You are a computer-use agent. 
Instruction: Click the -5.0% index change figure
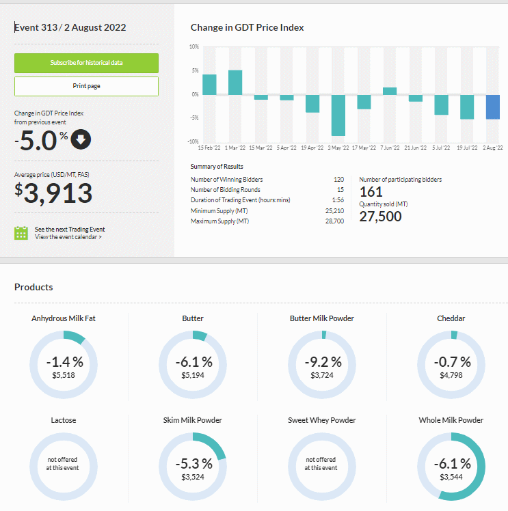41,141
